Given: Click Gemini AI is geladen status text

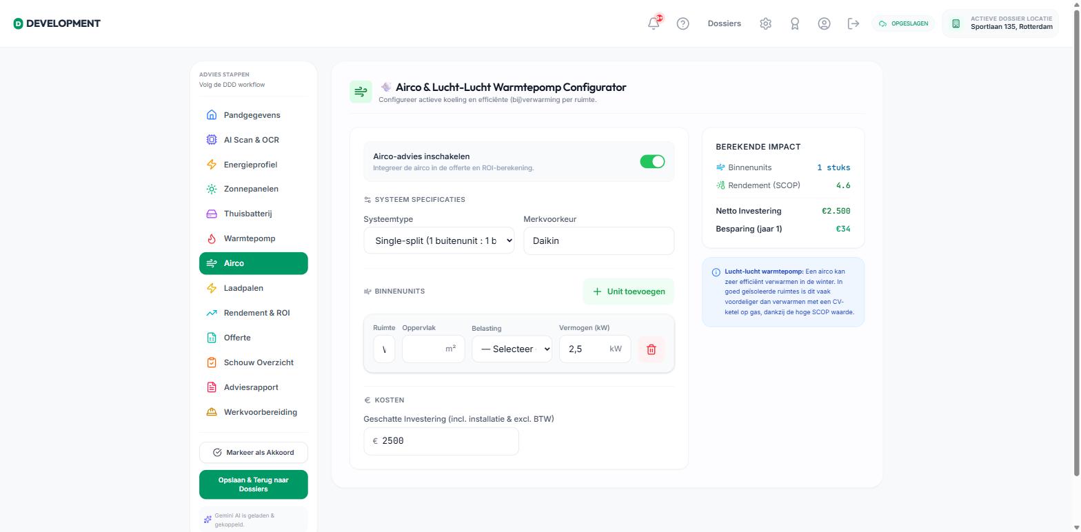Looking at the screenshot, I should [244, 520].
